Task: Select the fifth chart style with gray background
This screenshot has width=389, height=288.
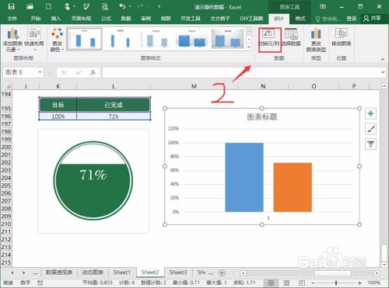Action: point(228,39)
